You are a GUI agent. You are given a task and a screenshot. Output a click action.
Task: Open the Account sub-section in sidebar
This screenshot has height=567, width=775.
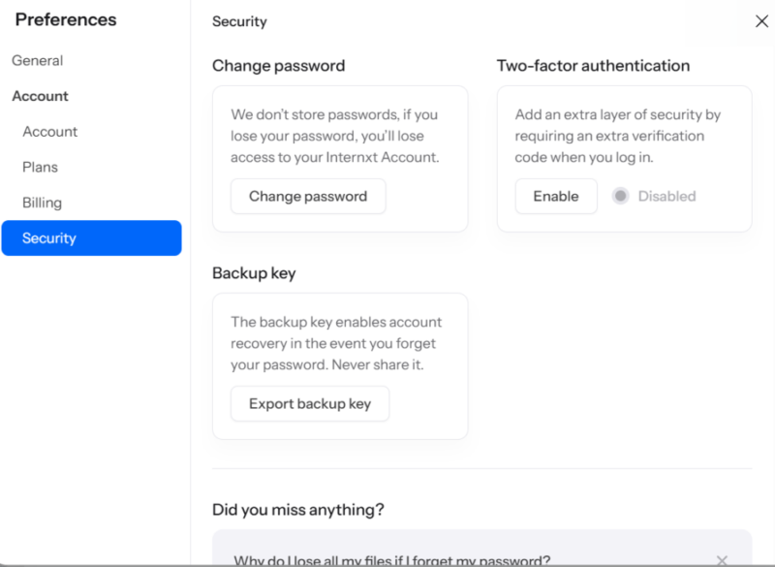coord(49,131)
